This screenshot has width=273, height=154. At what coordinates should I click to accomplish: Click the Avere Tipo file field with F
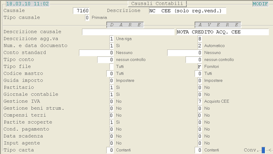[x=200, y=66]
